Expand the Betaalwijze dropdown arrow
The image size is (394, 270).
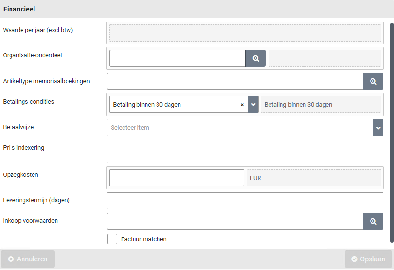[x=378, y=128]
